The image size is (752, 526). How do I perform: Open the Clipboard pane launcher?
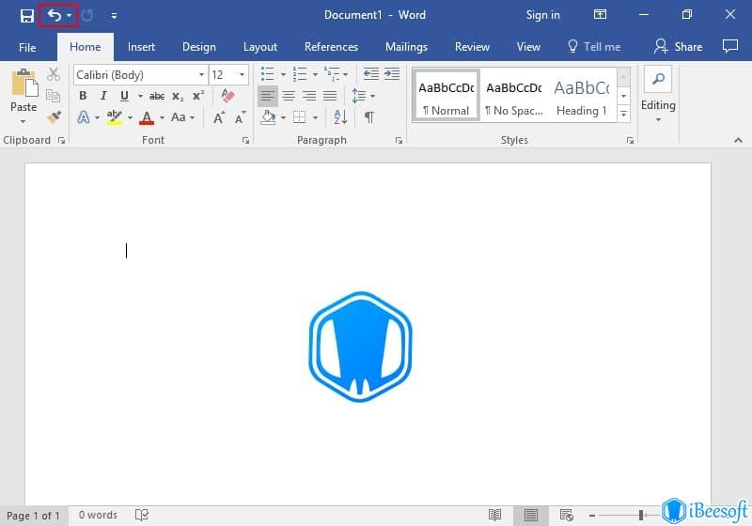(x=61, y=140)
